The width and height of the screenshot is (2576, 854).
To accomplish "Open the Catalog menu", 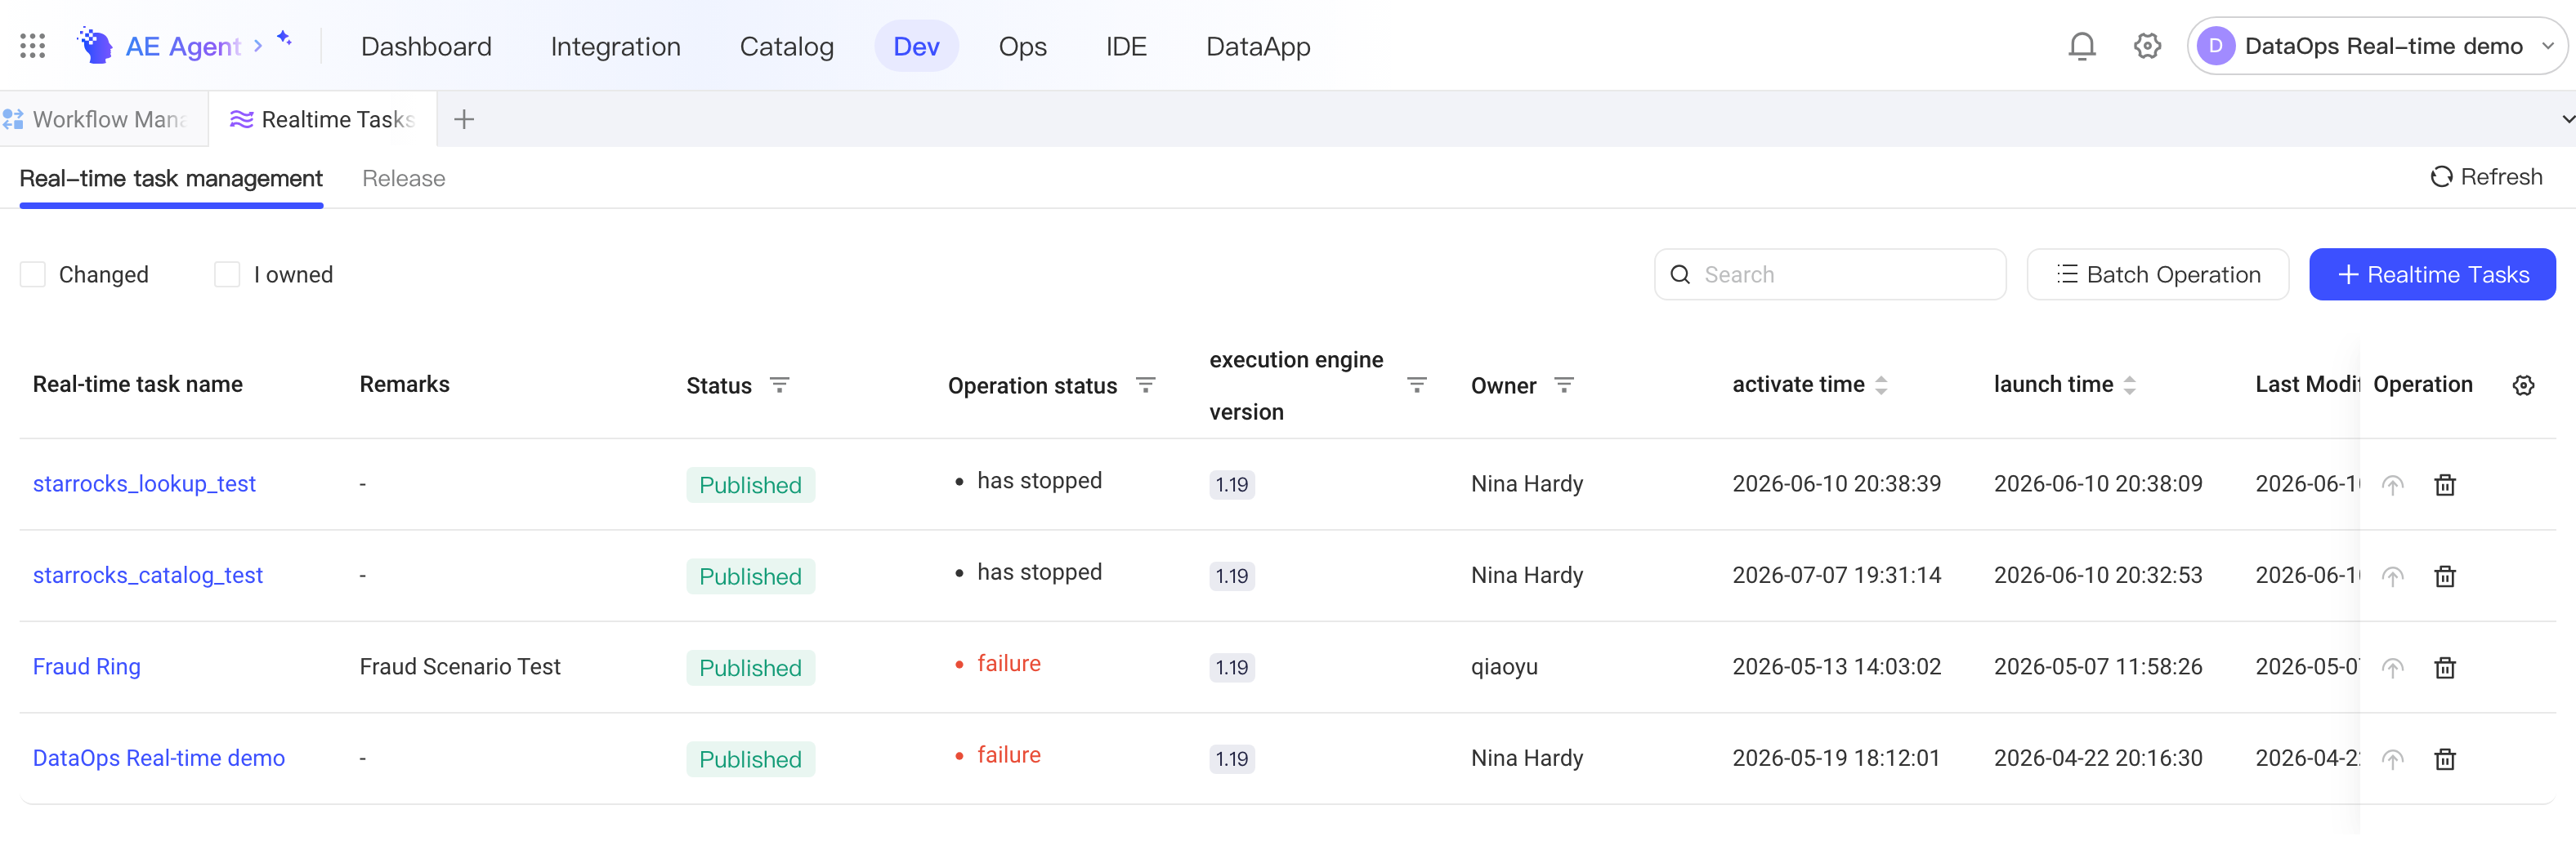I will pyautogui.click(x=786, y=46).
